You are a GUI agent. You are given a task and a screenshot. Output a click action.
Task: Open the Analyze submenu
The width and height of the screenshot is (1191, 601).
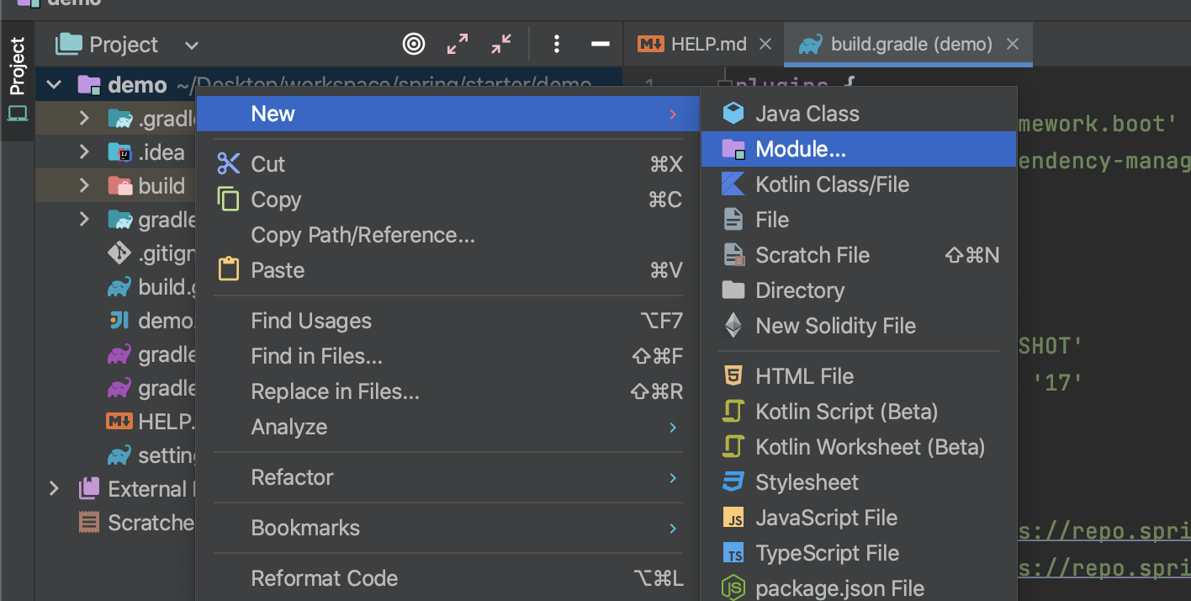point(447,427)
